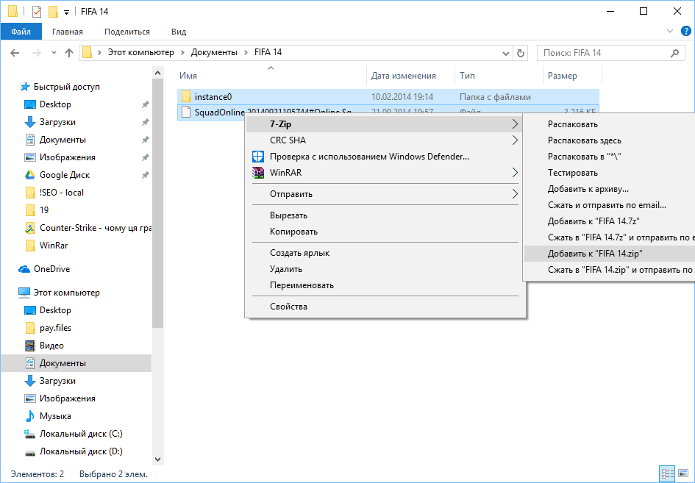Click the SquadOnline file icon

pos(186,112)
